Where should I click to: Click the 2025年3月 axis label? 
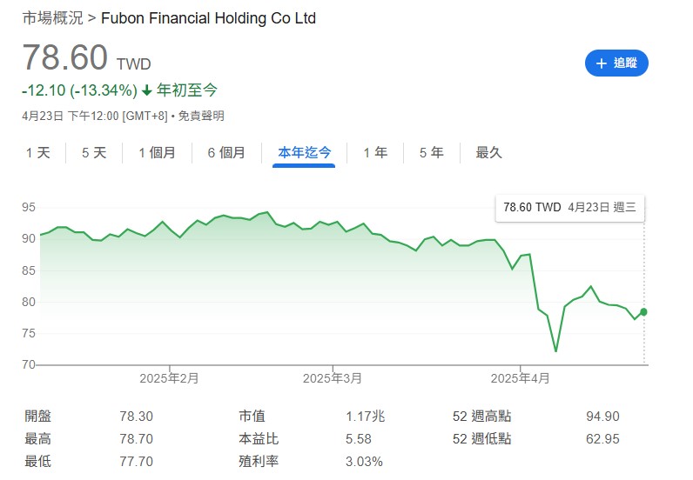(x=332, y=378)
